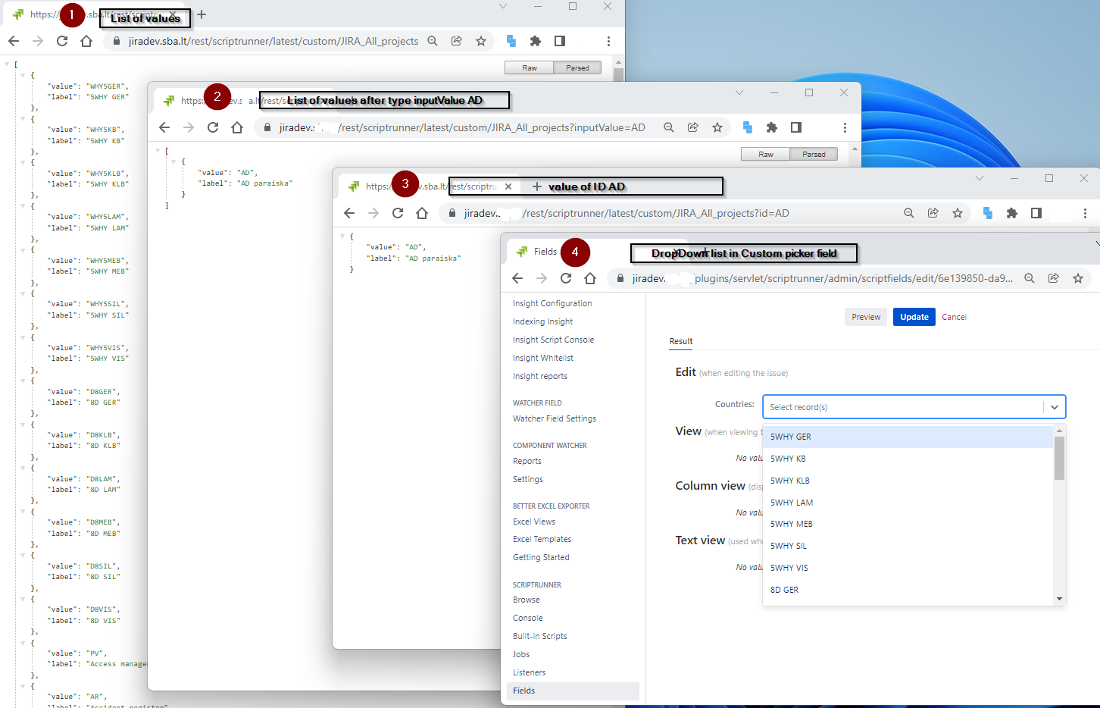Switch the inputValue=AD window to Raw view

(765, 154)
